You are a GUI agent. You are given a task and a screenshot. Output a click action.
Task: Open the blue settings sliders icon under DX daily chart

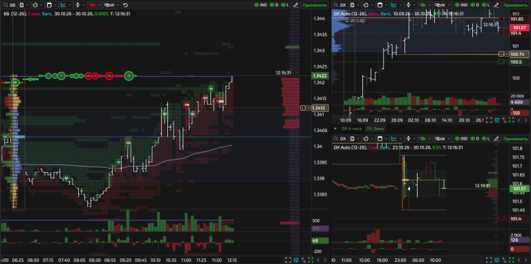click(497, 120)
